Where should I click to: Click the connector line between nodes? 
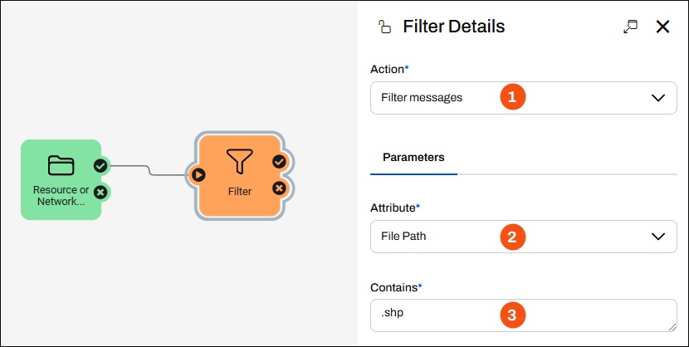pyautogui.click(x=149, y=170)
